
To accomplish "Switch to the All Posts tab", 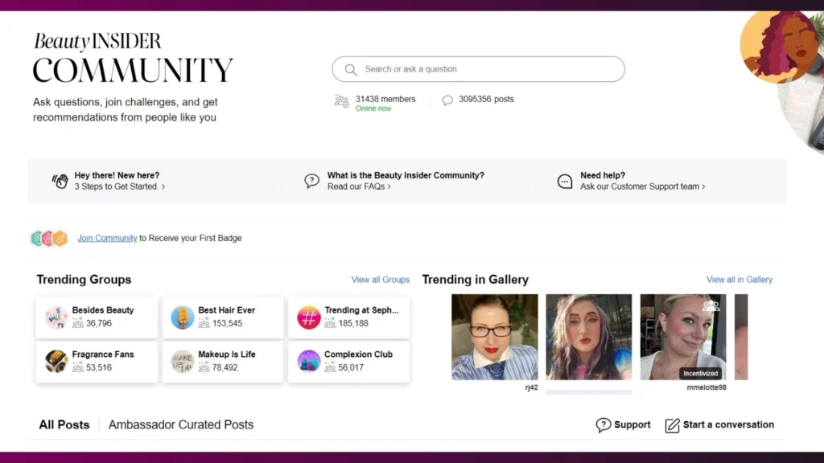I will [64, 424].
